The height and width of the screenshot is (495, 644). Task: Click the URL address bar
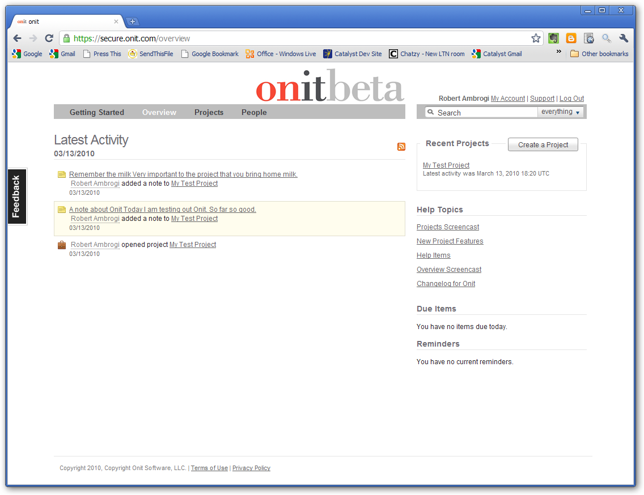pos(300,38)
